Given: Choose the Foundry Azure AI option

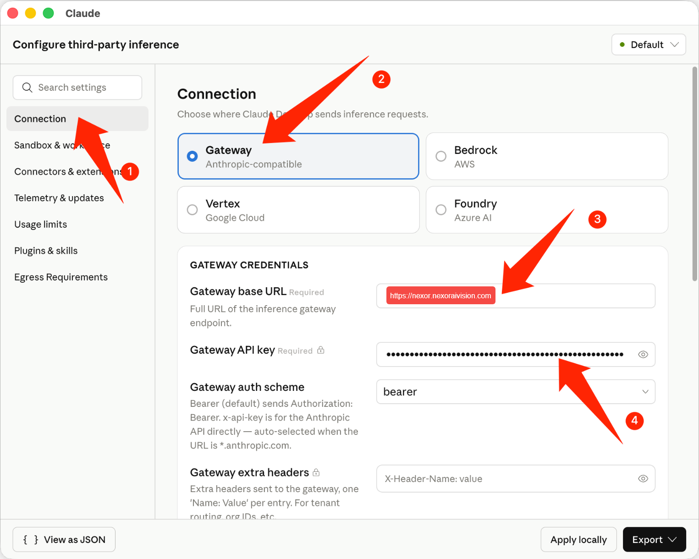Looking at the screenshot, I should coord(547,210).
